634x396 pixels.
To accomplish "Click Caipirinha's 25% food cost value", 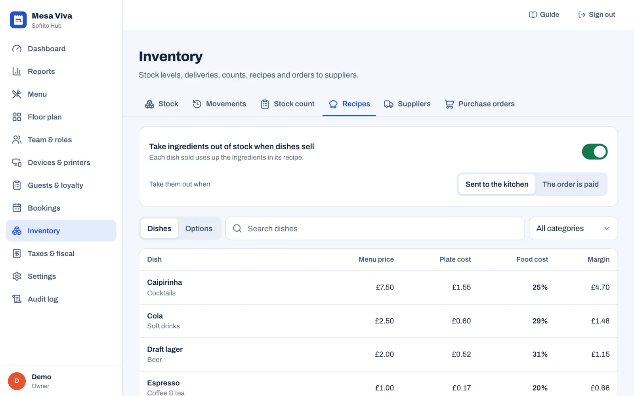I will [x=540, y=287].
